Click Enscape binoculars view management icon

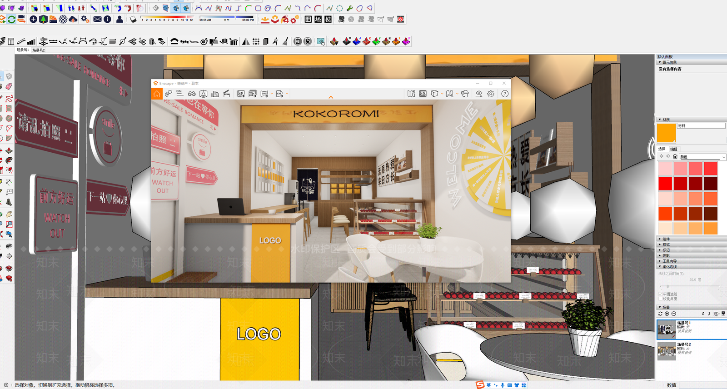click(192, 94)
